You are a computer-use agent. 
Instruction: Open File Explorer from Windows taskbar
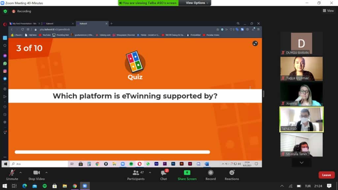tap(65, 186)
